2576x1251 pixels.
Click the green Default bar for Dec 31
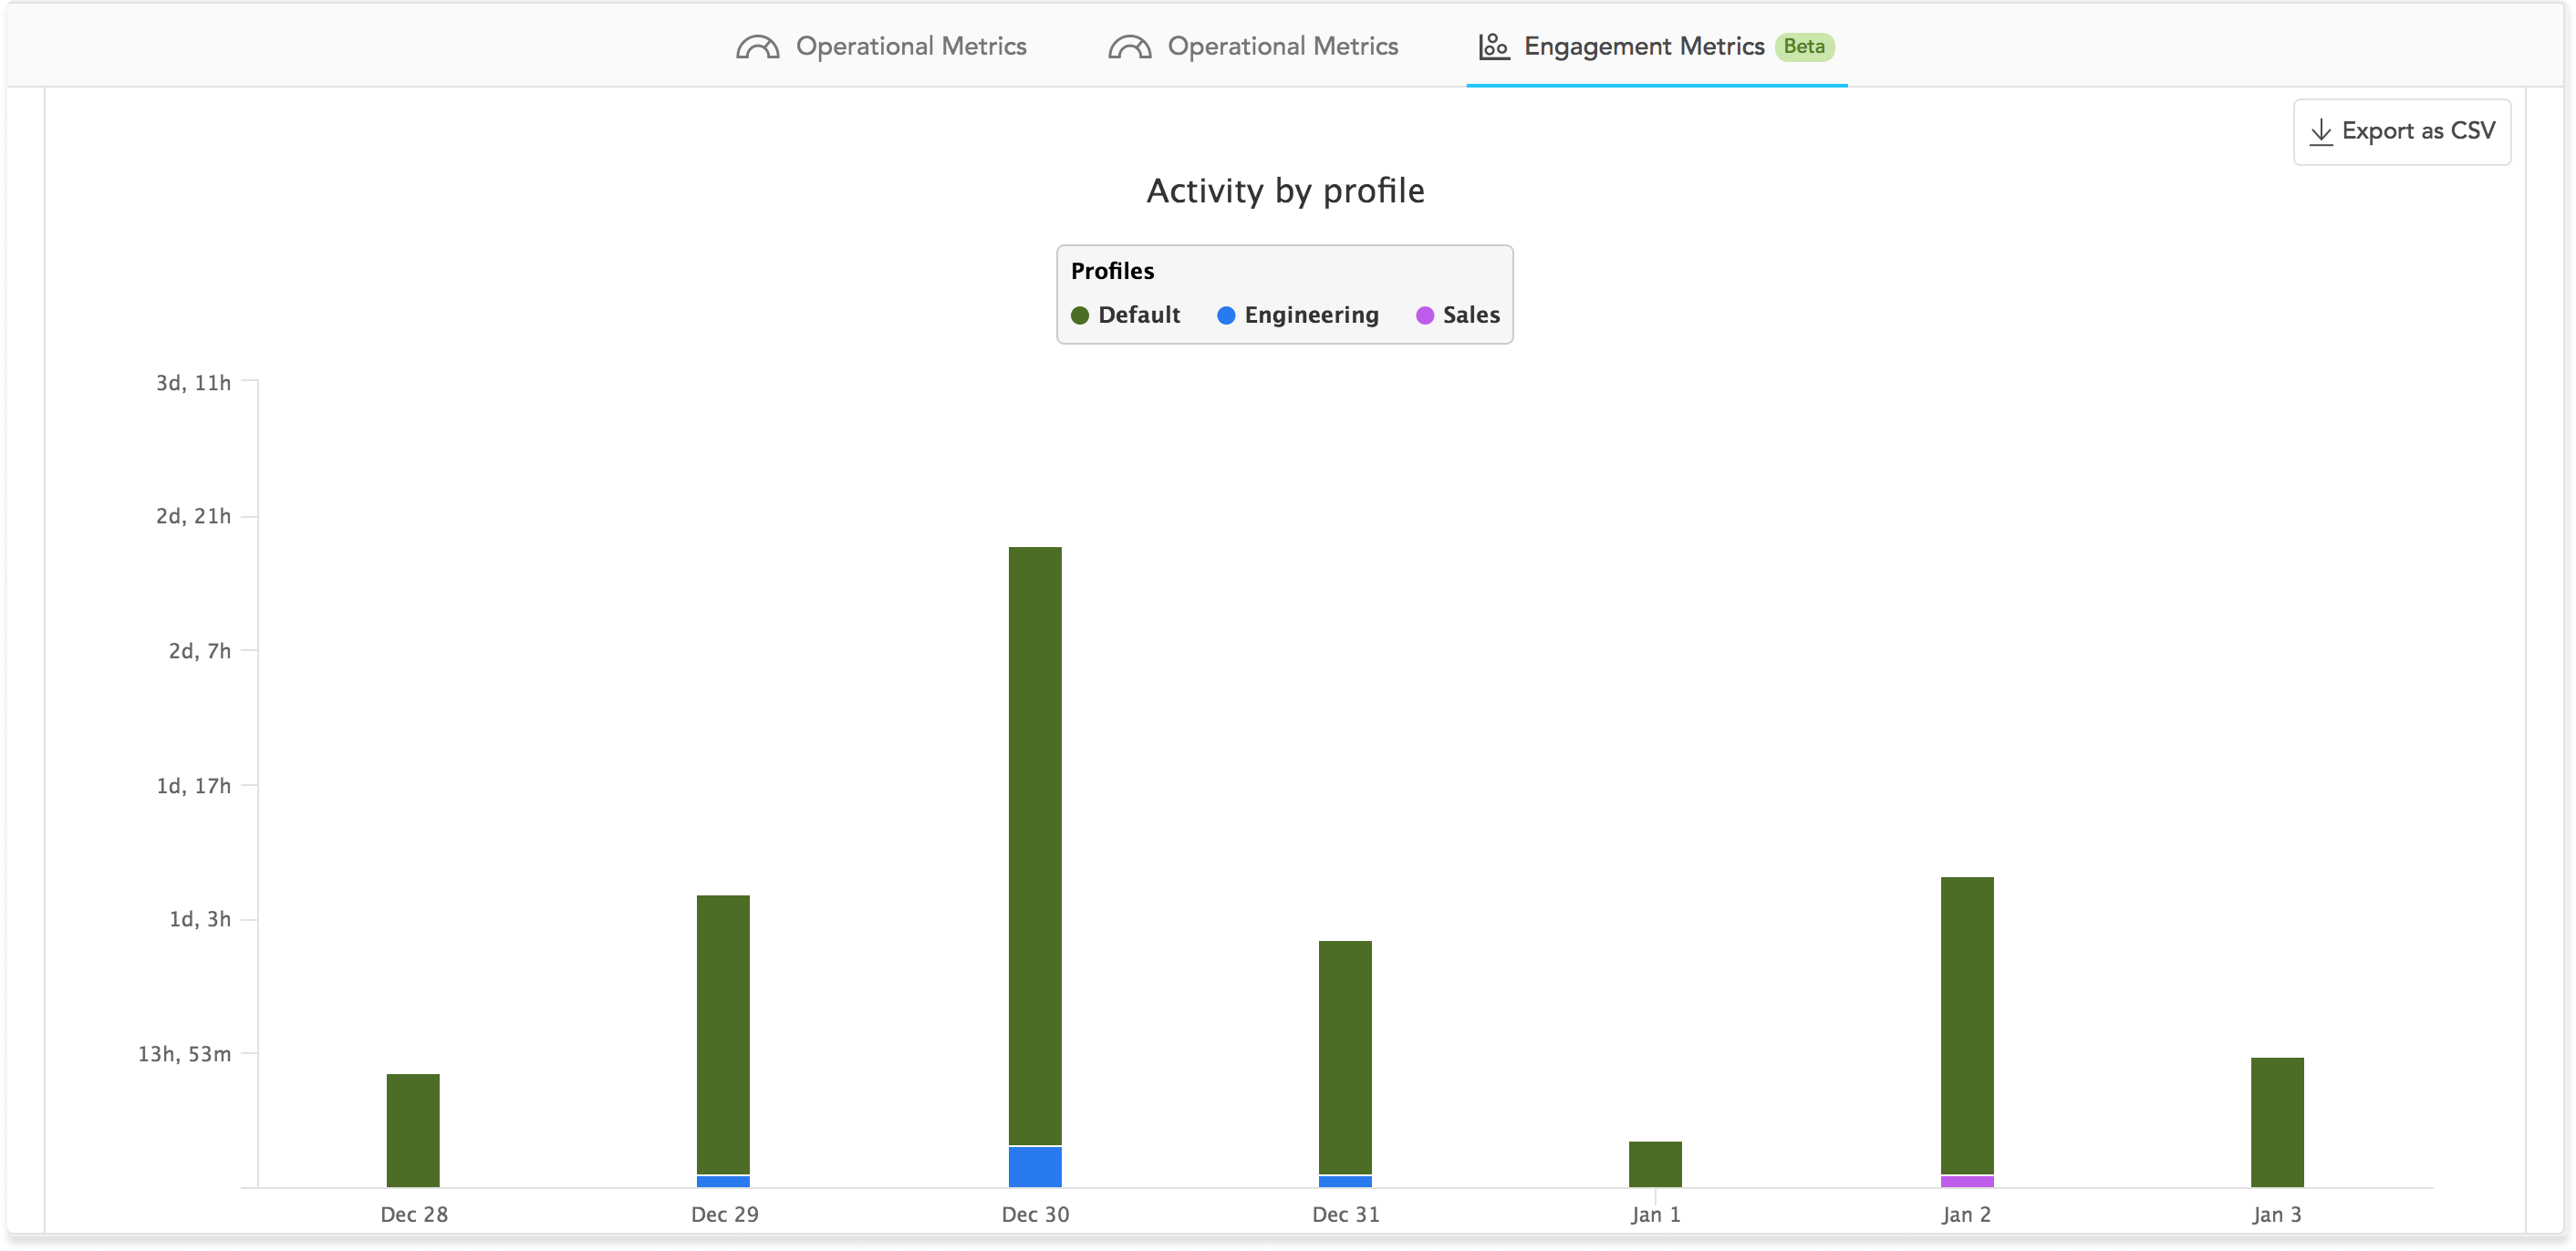point(1345,1057)
